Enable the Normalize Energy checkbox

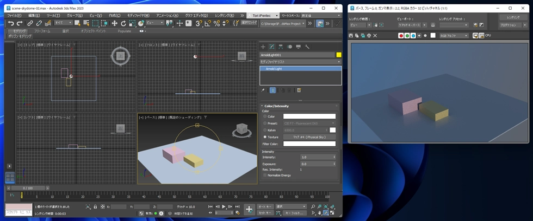(x=265, y=175)
